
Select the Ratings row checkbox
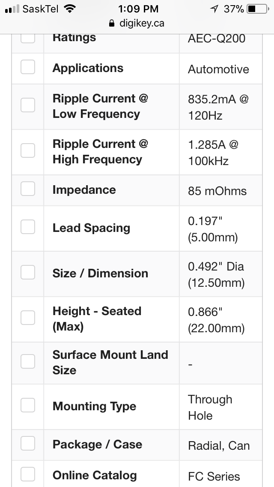pyautogui.click(x=28, y=39)
